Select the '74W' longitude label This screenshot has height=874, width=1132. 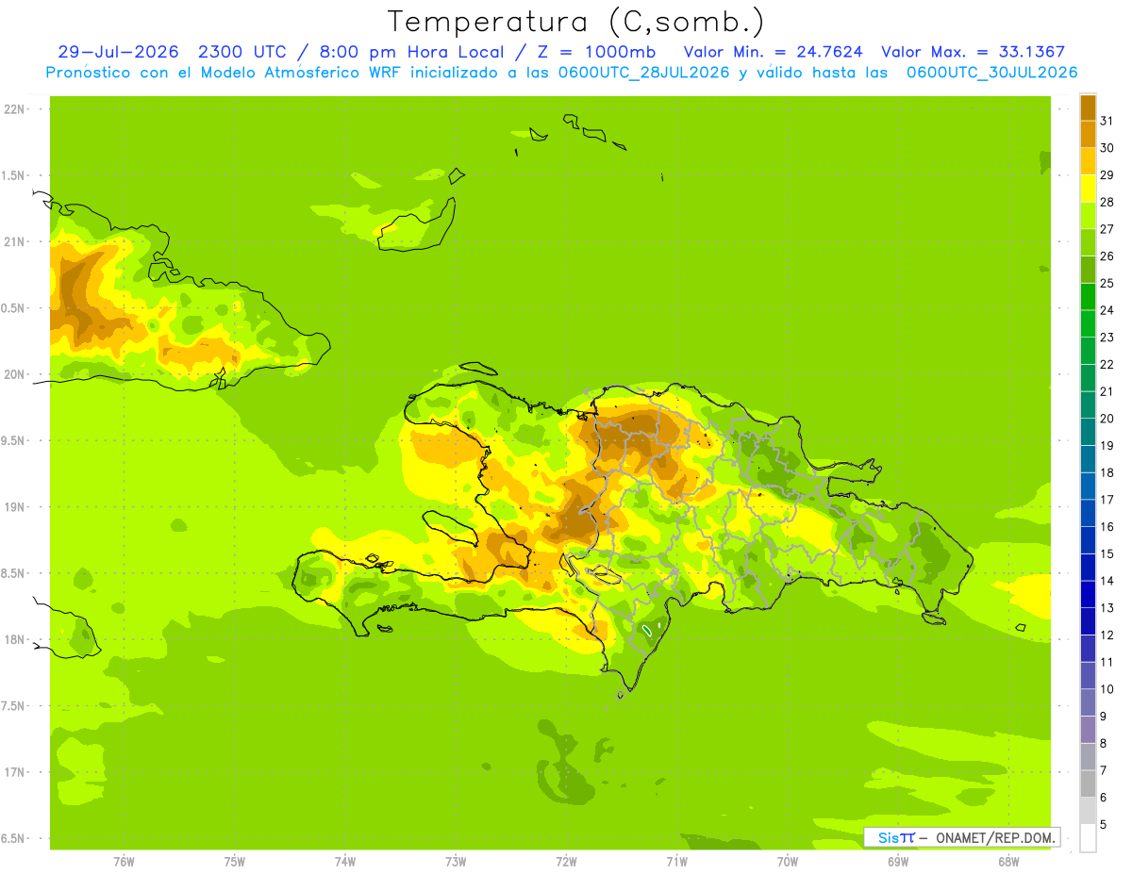pos(345,861)
